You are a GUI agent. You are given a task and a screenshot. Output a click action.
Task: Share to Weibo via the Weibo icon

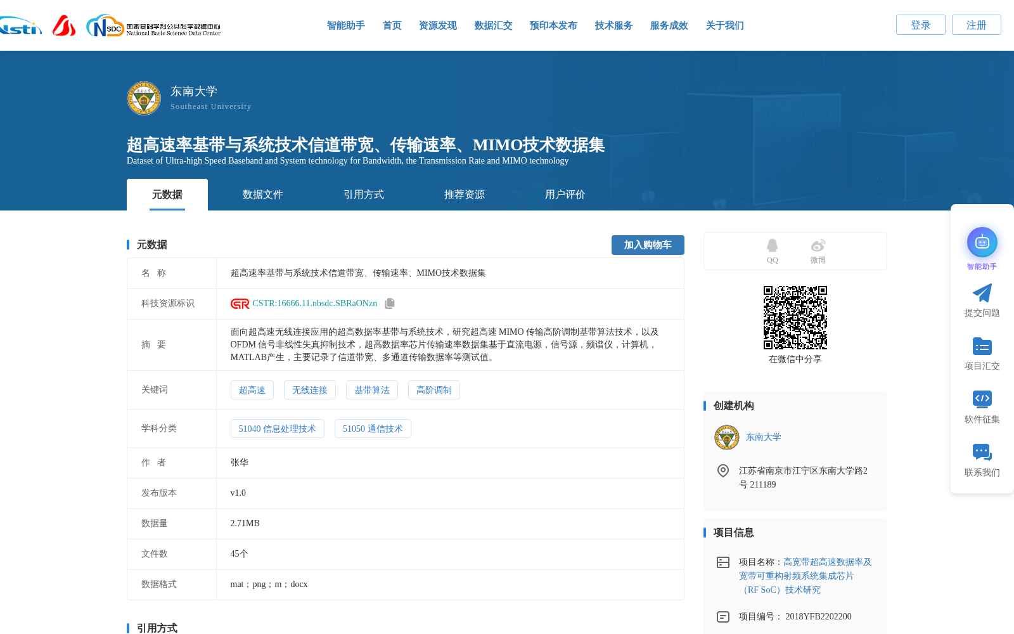(818, 245)
